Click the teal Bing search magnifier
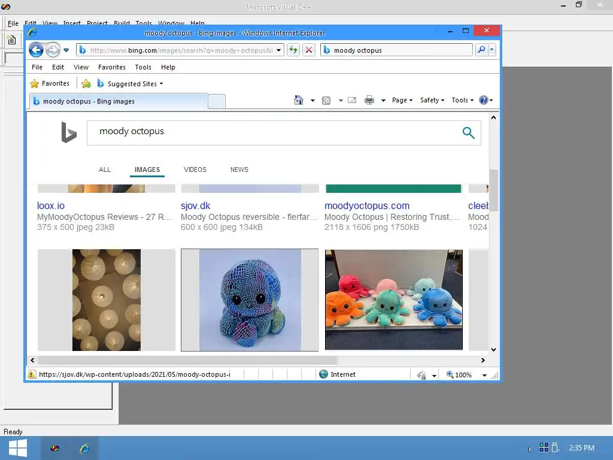 (x=468, y=133)
